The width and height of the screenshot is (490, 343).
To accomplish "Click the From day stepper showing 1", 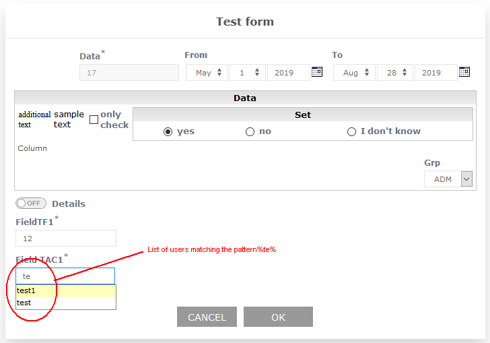I will coord(247,73).
